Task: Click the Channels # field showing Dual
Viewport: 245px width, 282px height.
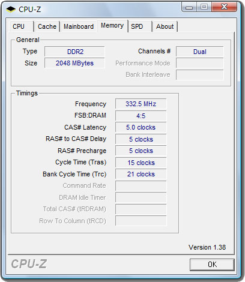Action: pos(200,52)
